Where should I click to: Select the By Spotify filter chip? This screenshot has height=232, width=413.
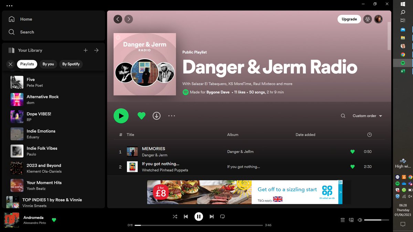click(x=71, y=64)
